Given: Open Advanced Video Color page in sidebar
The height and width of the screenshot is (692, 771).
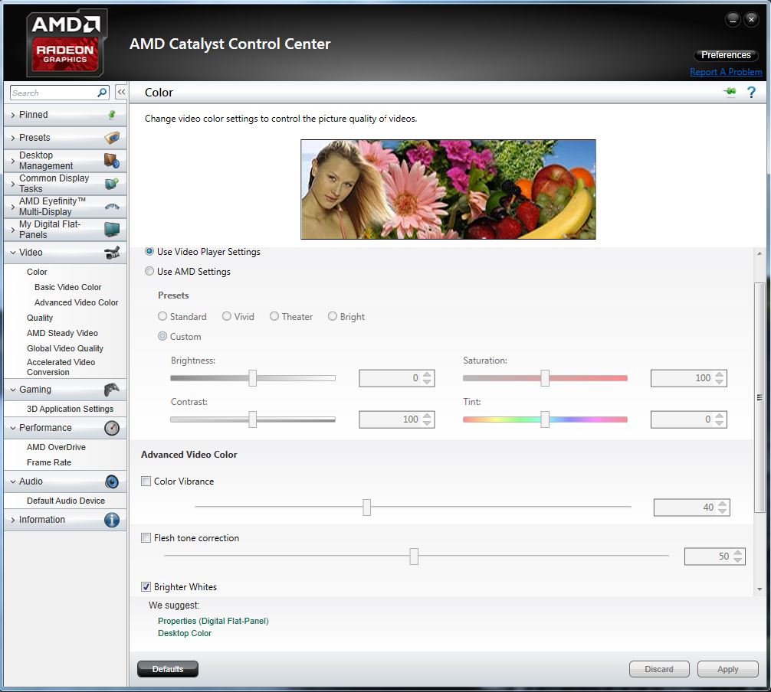Looking at the screenshot, I should (76, 302).
